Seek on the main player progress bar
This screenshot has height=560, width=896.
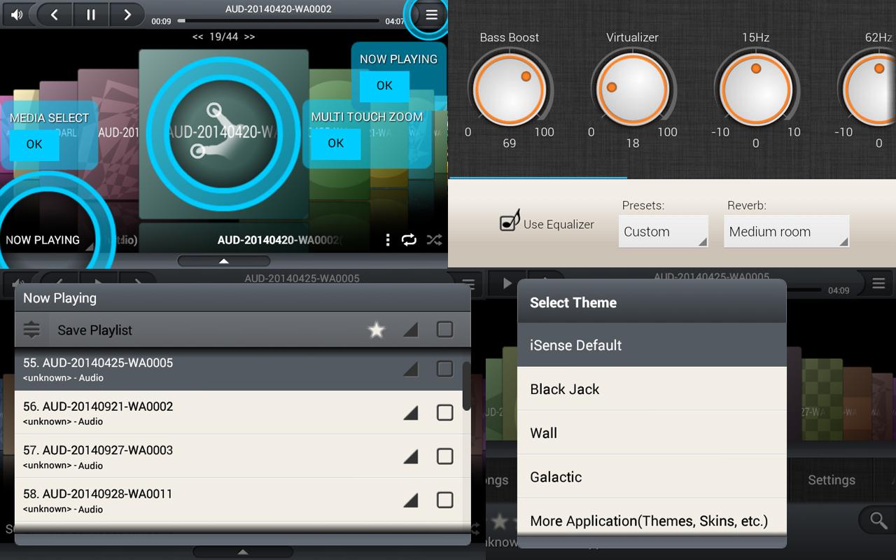point(279,21)
